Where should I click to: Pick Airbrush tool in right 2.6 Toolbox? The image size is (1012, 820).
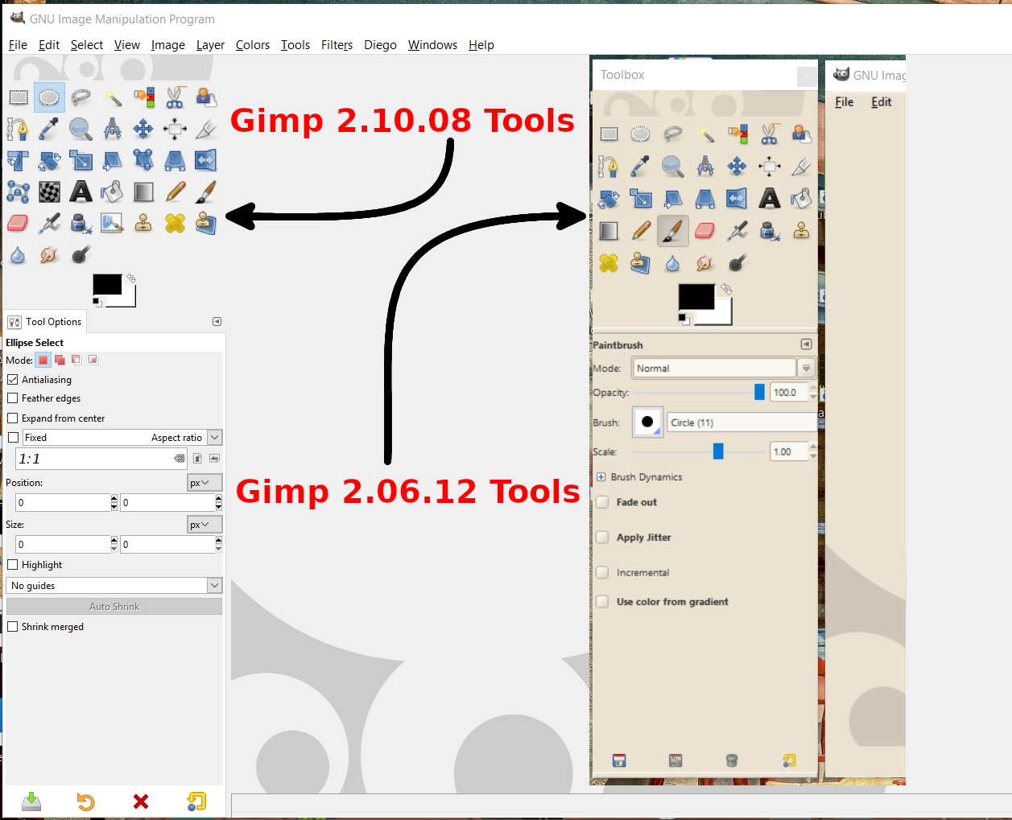pos(737,231)
